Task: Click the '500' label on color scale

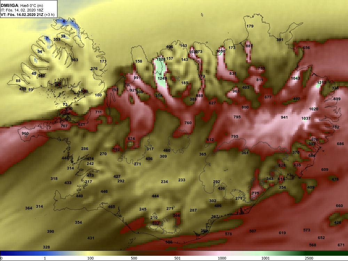Action: (x=134, y=258)
